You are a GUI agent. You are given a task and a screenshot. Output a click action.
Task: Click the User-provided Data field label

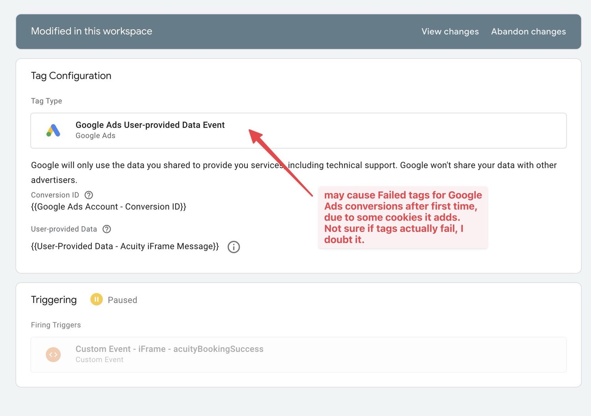[64, 229]
